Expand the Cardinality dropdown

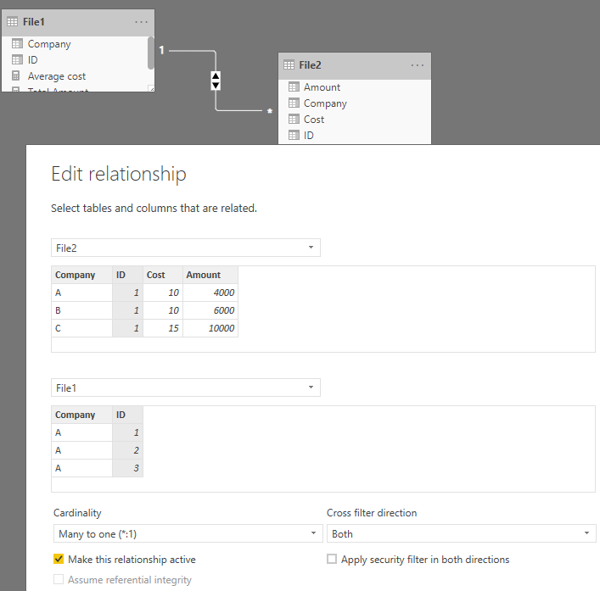pos(188,533)
